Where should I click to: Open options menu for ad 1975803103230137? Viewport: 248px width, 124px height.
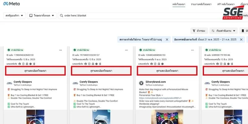pyautogui.click(x=126, y=50)
